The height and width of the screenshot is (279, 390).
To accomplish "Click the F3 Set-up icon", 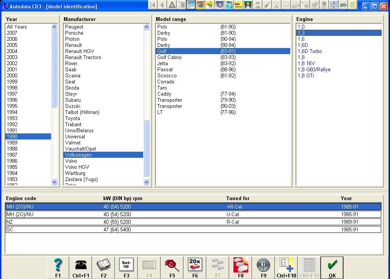I will 126,267.
